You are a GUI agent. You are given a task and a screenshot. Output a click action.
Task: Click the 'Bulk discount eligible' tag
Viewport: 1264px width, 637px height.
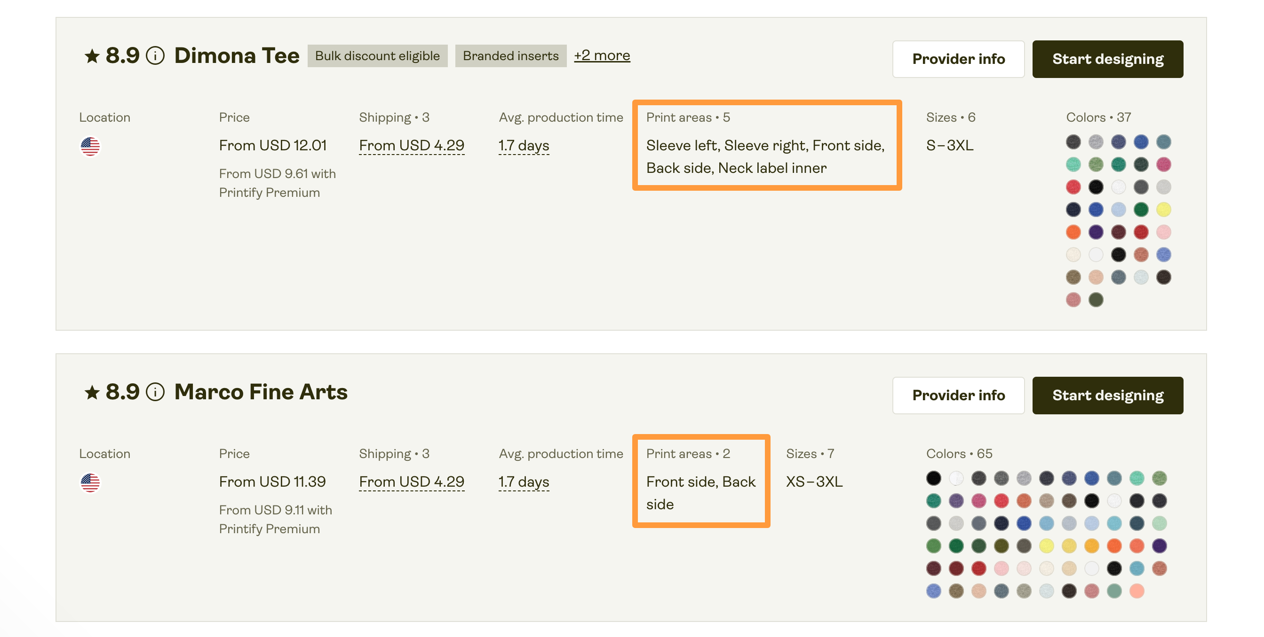[377, 56]
